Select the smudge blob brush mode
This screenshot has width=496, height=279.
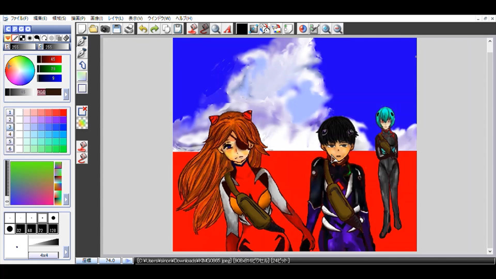[37, 38]
